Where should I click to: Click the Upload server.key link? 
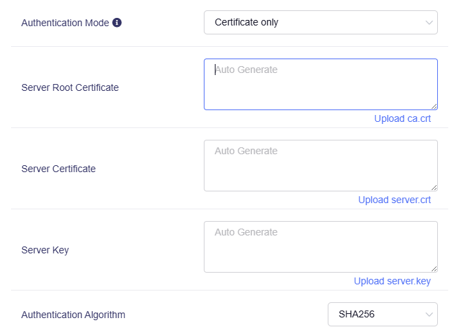pos(392,281)
